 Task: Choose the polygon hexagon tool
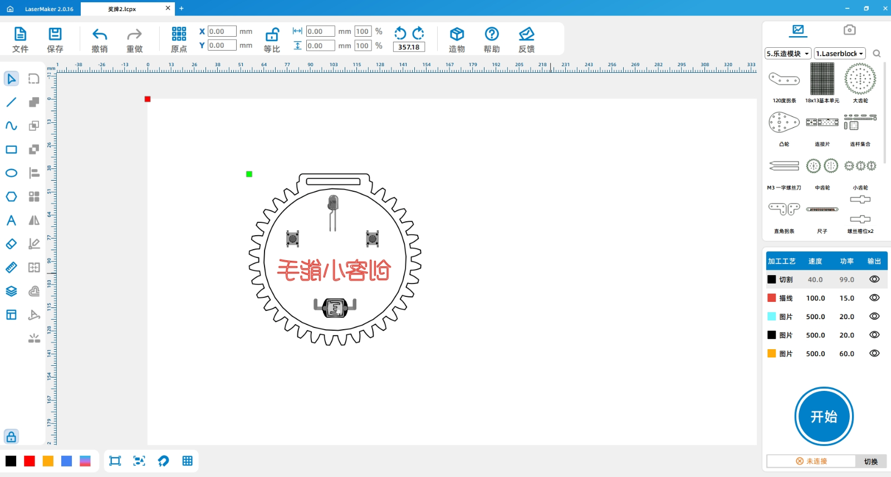[x=11, y=197]
